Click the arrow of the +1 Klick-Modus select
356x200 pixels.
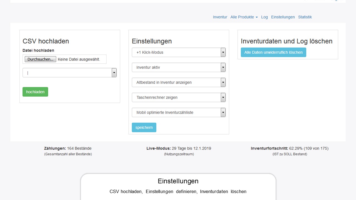[223, 52]
